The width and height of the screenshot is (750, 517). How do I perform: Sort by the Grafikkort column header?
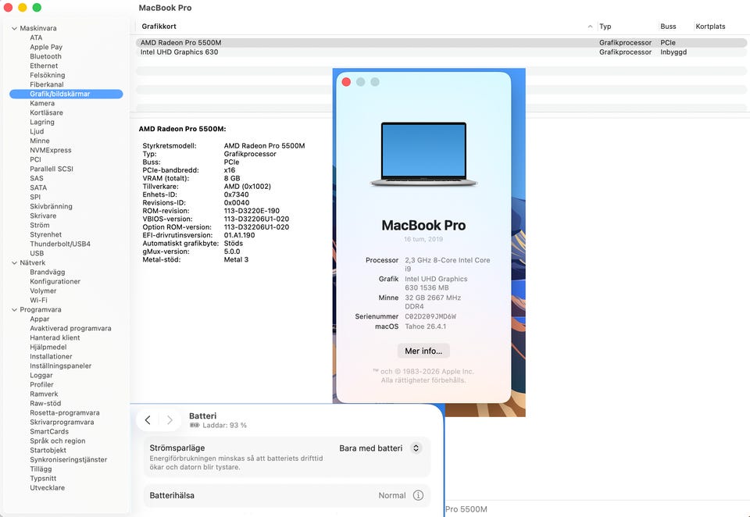pos(159,27)
